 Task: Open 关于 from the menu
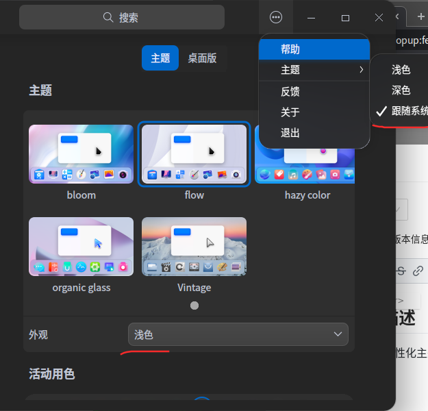[x=314, y=112]
